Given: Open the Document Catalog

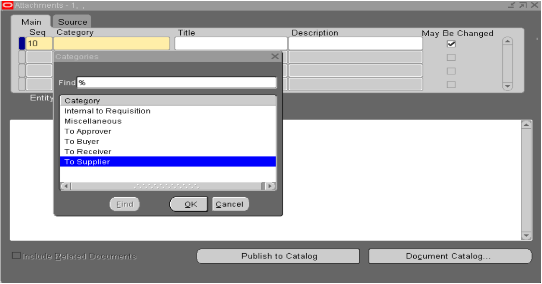Looking at the screenshot, I should 449,256.
